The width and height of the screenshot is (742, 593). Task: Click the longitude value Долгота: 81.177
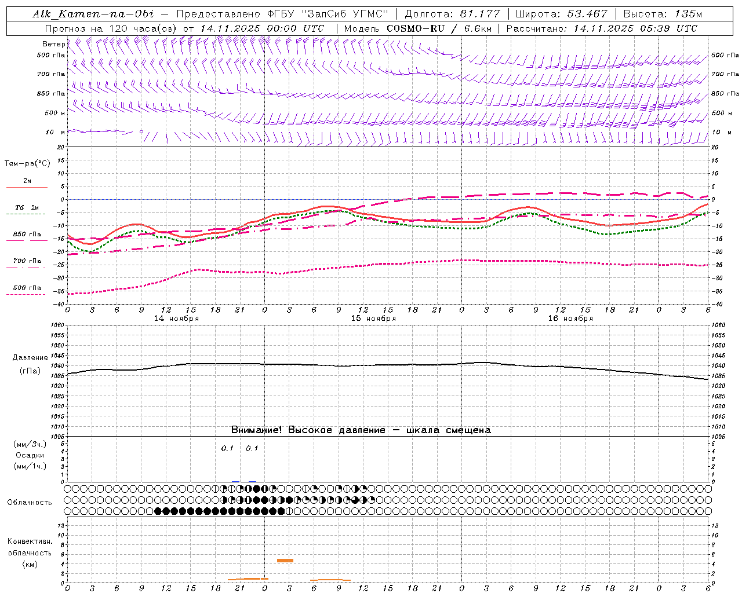[x=452, y=14]
